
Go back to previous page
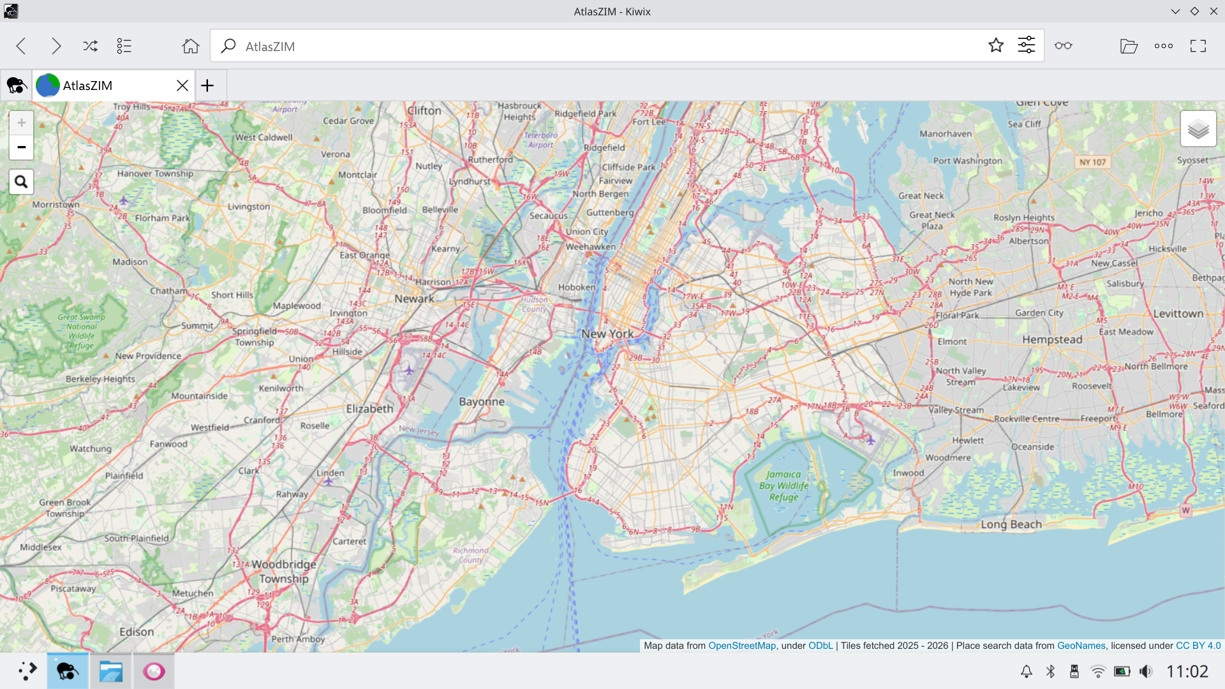(x=21, y=46)
